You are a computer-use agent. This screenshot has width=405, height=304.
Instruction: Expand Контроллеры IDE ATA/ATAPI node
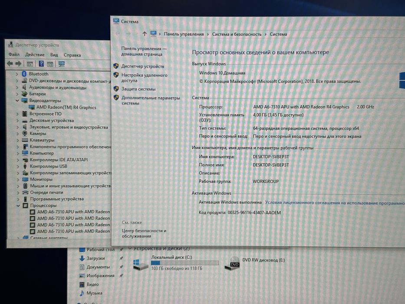(x=18, y=160)
